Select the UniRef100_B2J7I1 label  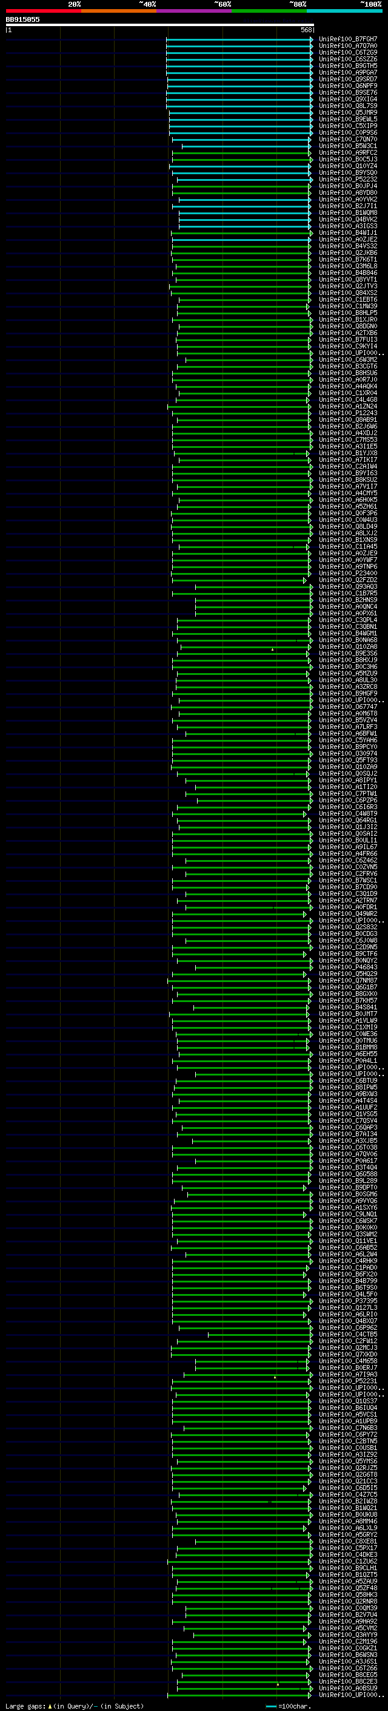coord(348,206)
